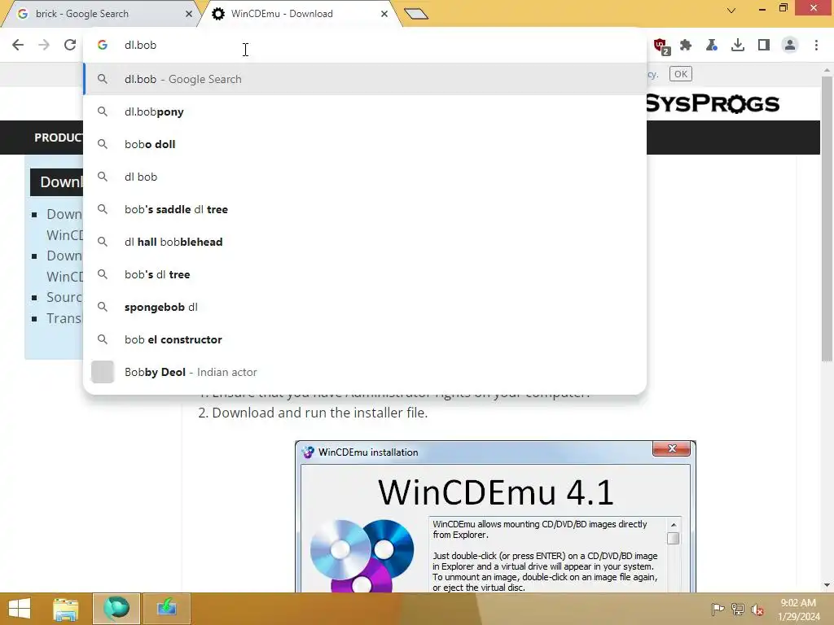Click the forward navigation arrow
The image size is (834, 625).
point(44,45)
